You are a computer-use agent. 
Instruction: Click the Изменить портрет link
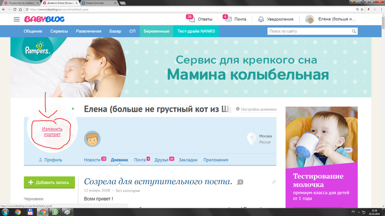coord(52,131)
